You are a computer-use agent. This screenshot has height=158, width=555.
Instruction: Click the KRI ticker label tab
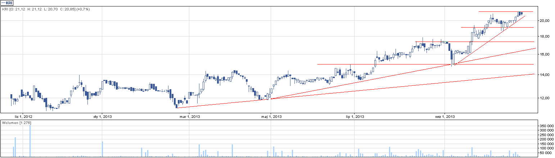pos(7,3)
